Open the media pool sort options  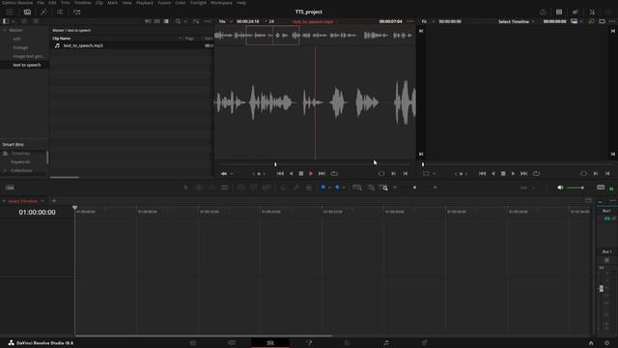196,21
